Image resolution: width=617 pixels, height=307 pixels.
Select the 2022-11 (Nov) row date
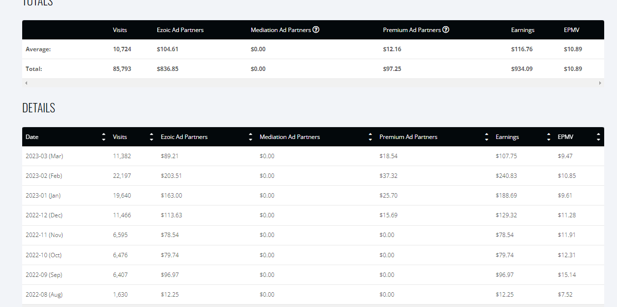coord(44,235)
